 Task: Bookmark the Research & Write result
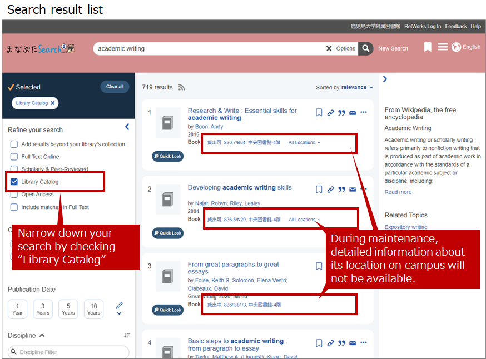[319, 113]
